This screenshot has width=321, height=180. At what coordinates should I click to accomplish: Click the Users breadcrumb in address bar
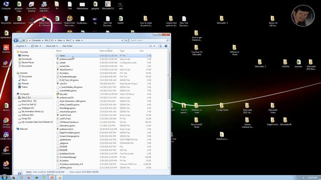[x=60, y=40]
